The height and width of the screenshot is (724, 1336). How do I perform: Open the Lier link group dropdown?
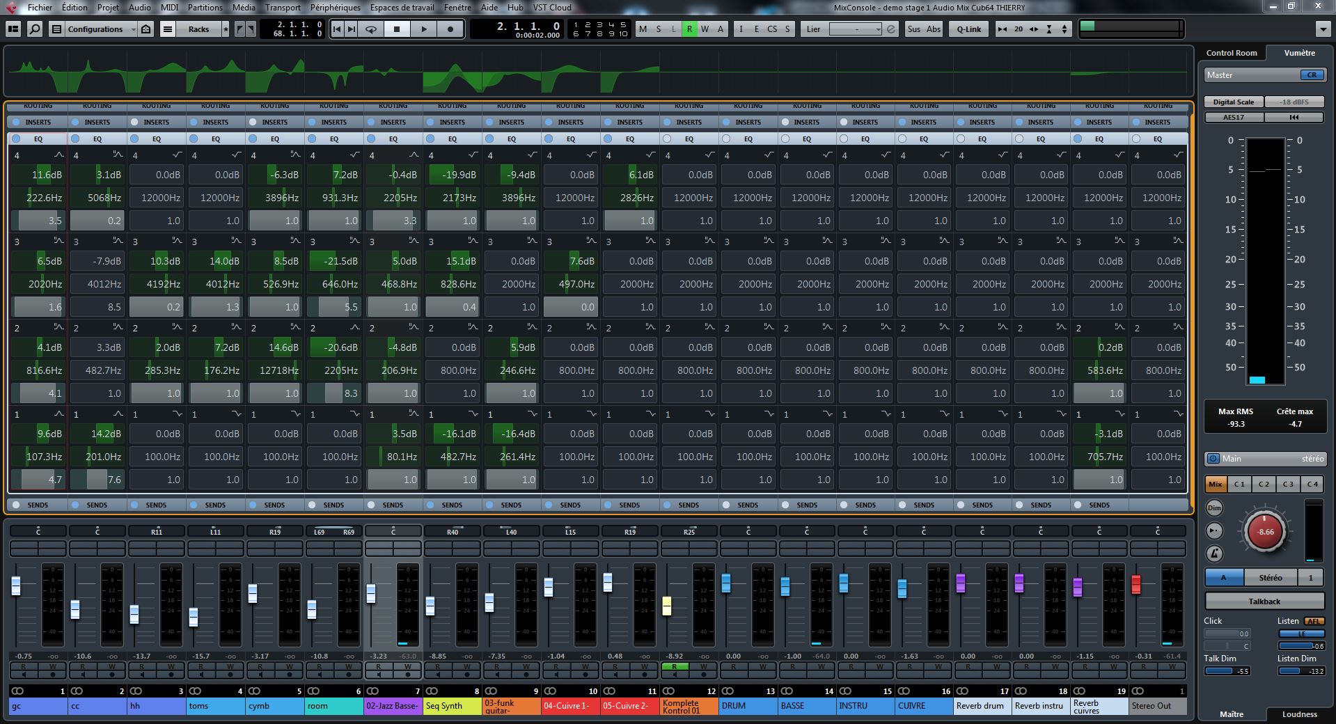coord(856,29)
